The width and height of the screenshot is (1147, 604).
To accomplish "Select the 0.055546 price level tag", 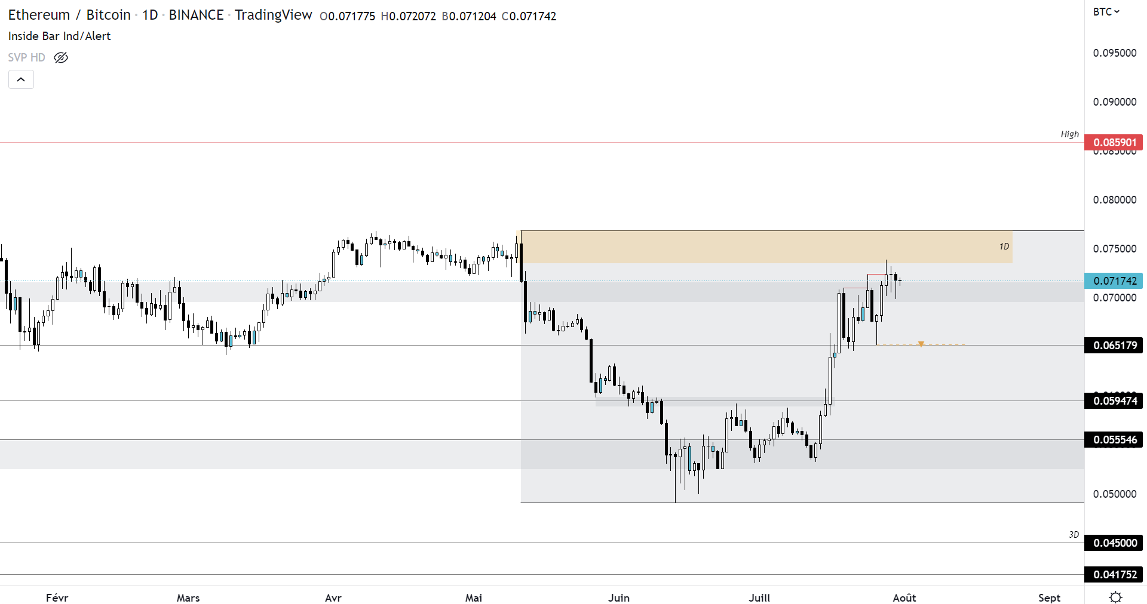I will coord(1114,440).
